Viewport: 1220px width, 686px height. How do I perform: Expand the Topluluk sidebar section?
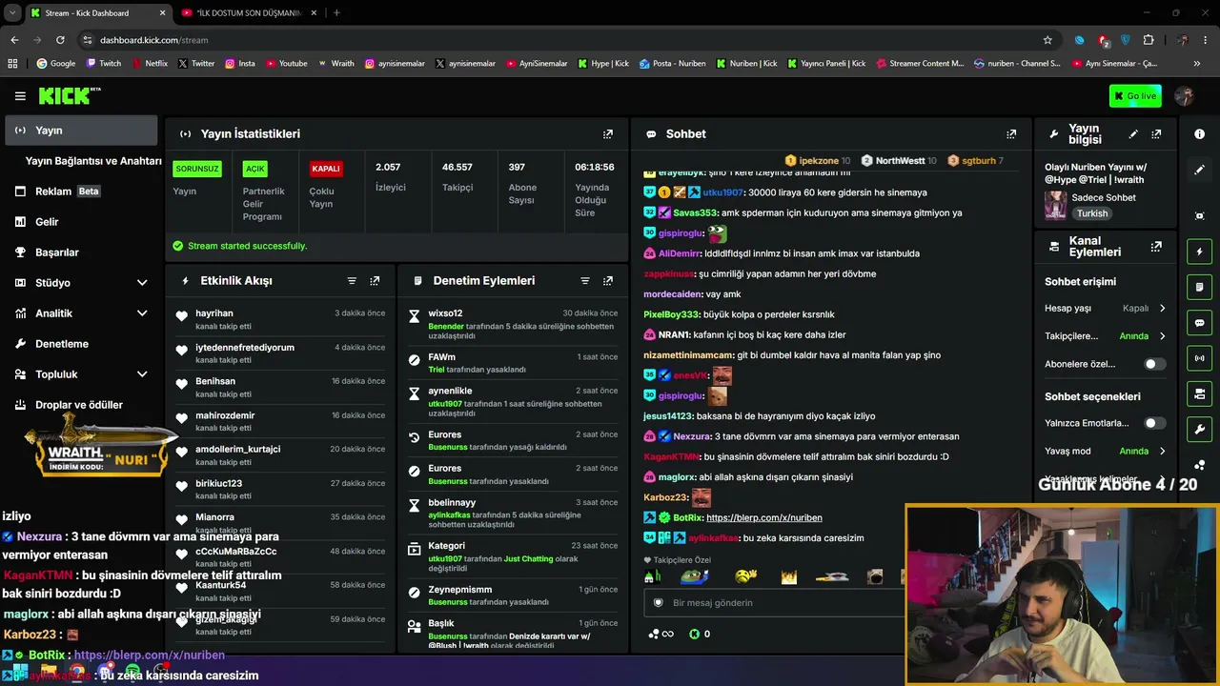(x=142, y=374)
